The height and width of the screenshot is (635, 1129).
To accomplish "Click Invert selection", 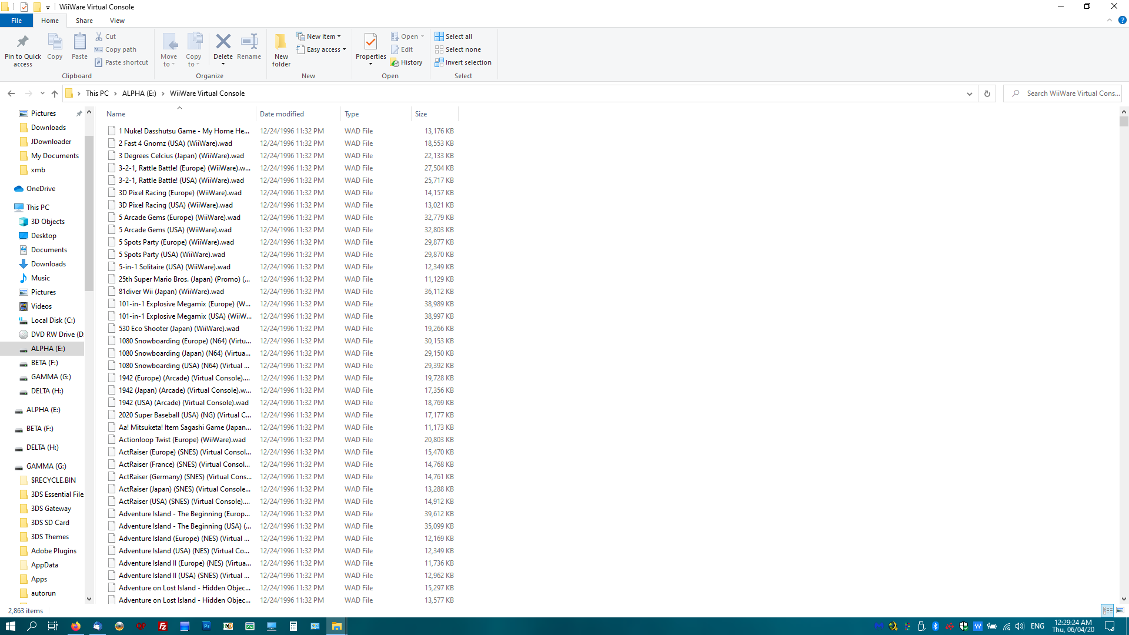I will tap(463, 62).
